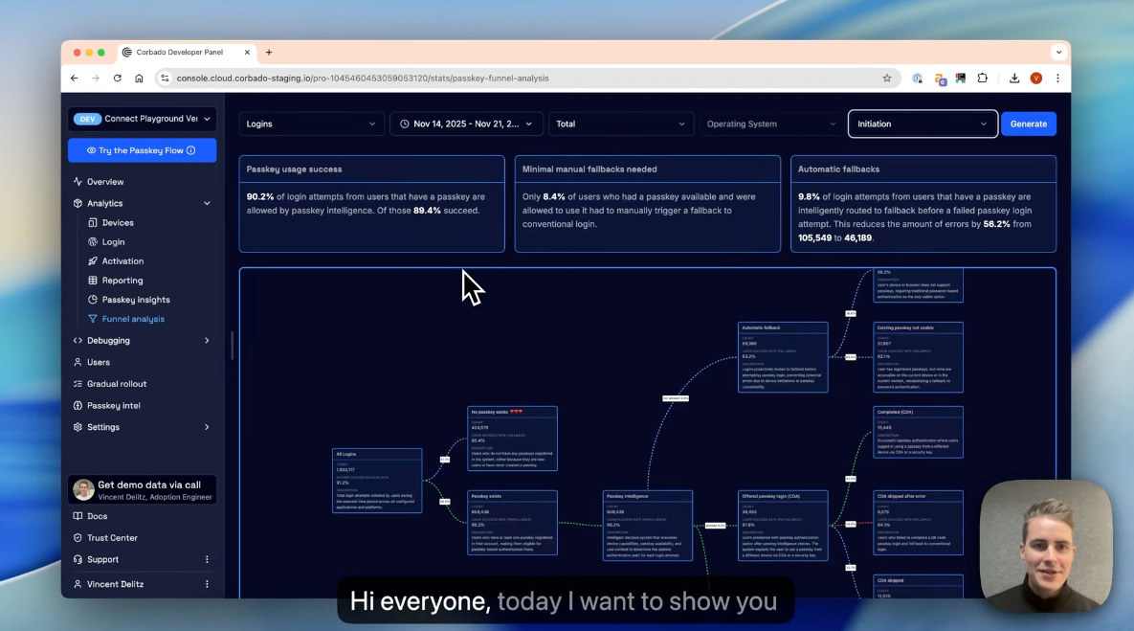Open the Docs link in sidebar
This screenshot has width=1134, height=631.
click(99, 515)
